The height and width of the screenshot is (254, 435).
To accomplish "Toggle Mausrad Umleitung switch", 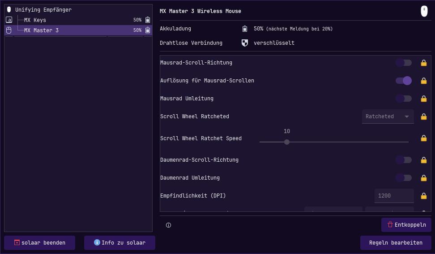I will click(x=404, y=99).
